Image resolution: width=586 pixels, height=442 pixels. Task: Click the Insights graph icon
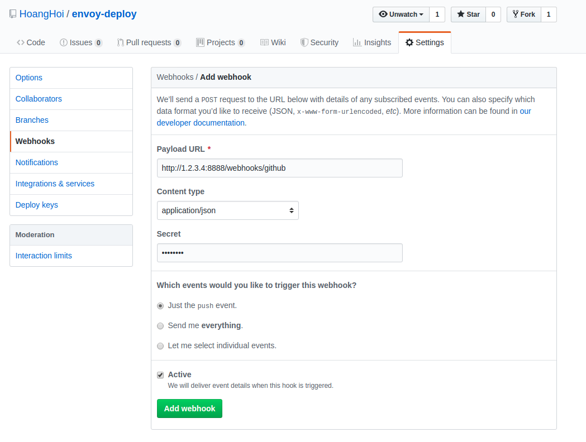[357, 42]
